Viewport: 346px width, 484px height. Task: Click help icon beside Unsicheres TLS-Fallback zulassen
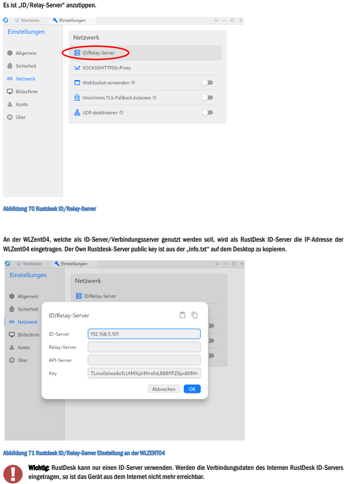tap(154, 98)
